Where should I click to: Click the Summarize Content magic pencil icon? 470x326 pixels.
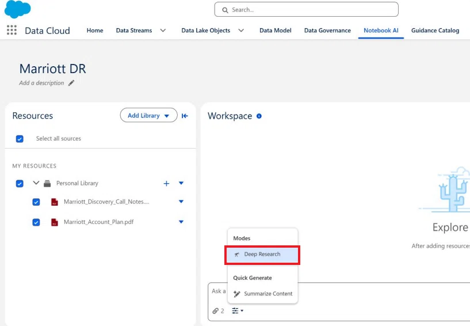tap(237, 294)
